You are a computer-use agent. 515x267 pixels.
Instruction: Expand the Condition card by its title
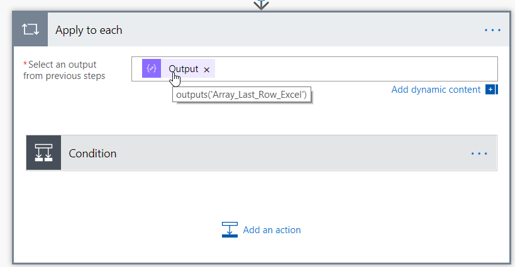[x=92, y=154]
